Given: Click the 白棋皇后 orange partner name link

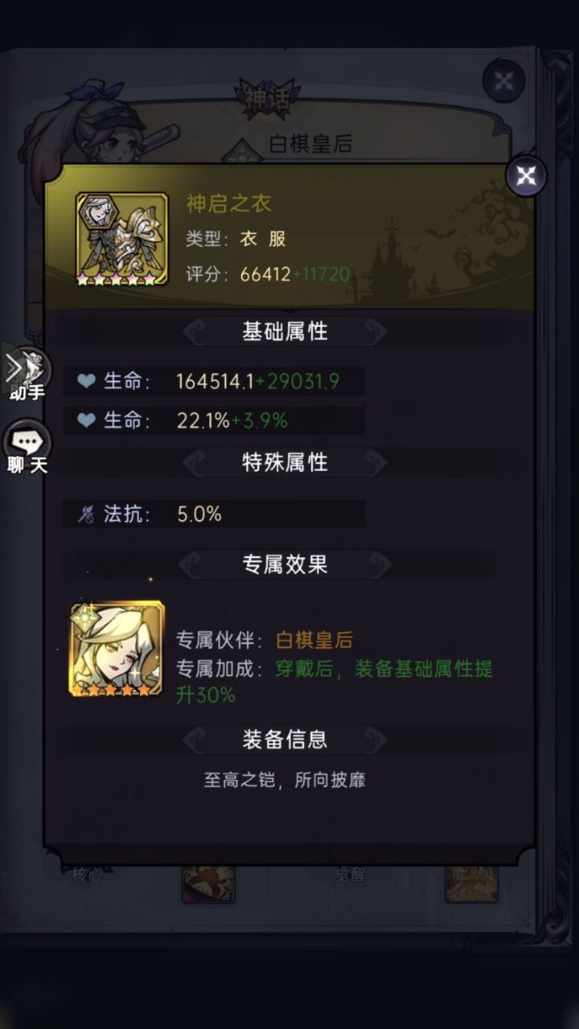Looking at the screenshot, I should click(314, 640).
